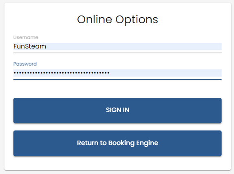Click the SIGN IN button
The image size is (234, 174).
pos(117,110)
